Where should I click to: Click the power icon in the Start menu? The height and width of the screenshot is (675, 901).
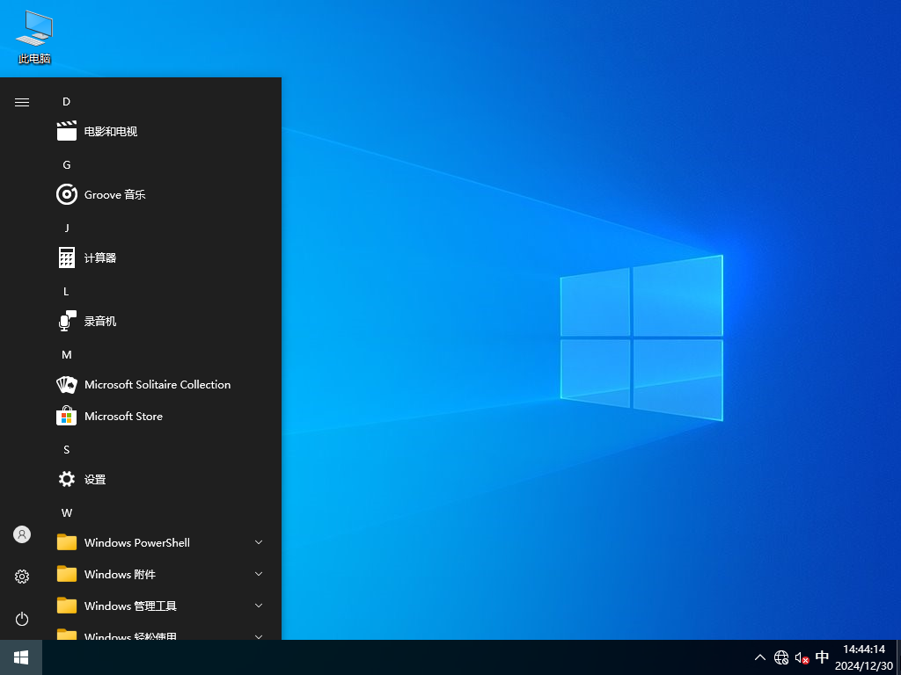point(21,619)
